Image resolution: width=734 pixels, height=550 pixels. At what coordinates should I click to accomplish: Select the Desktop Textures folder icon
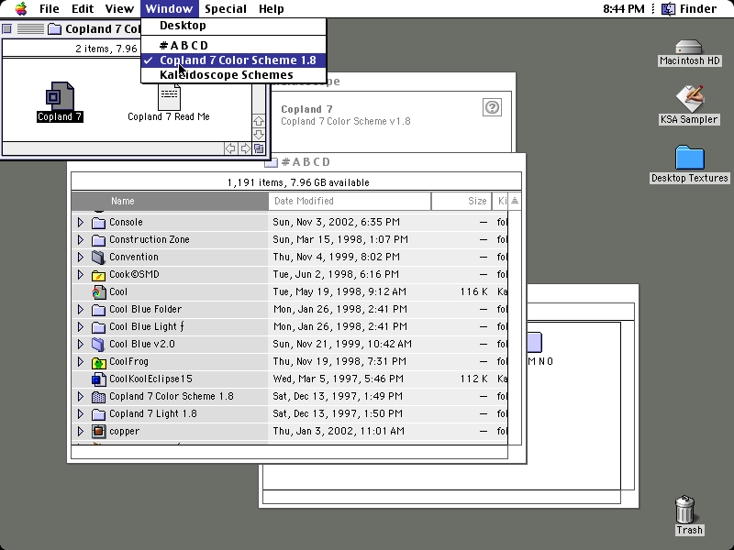[x=690, y=157]
